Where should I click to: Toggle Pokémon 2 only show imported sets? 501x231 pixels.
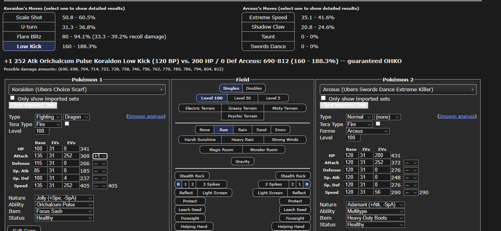click(x=324, y=98)
